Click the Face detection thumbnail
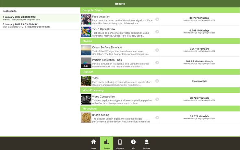The height and width of the screenshot is (150, 240). (x=86, y=19)
